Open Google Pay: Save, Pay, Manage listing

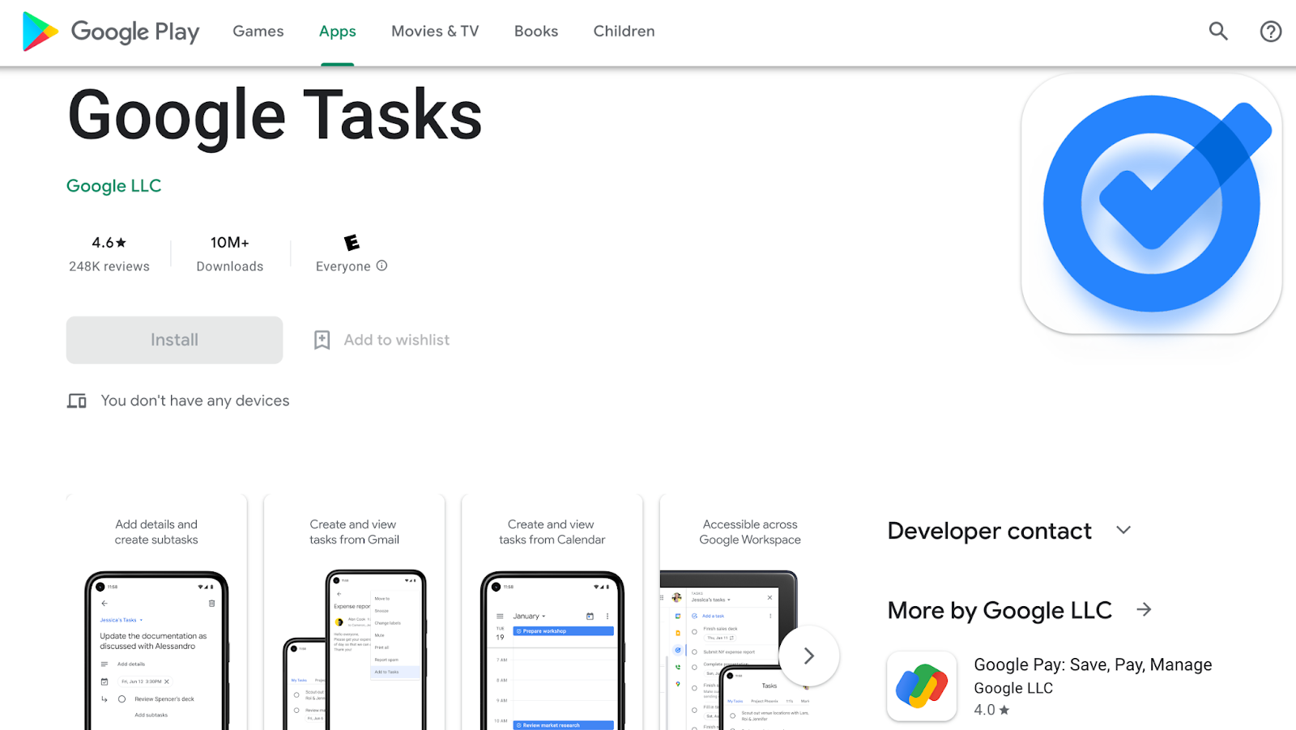click(x=1092, y=664)
